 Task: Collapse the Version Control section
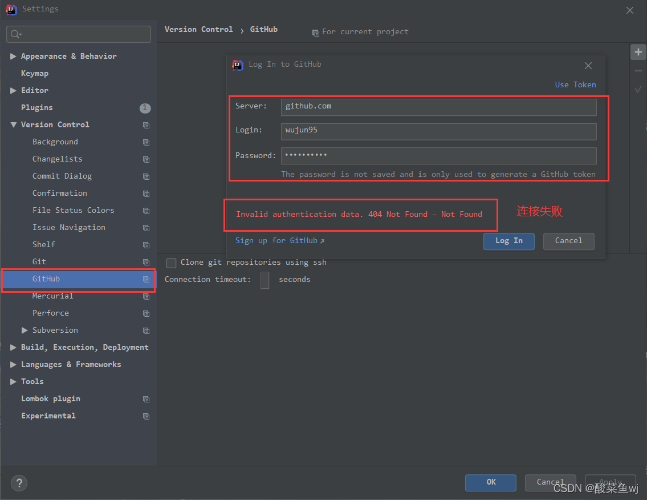(x=13, y=124)
